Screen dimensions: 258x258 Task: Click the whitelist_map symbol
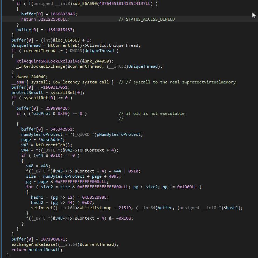95,208
